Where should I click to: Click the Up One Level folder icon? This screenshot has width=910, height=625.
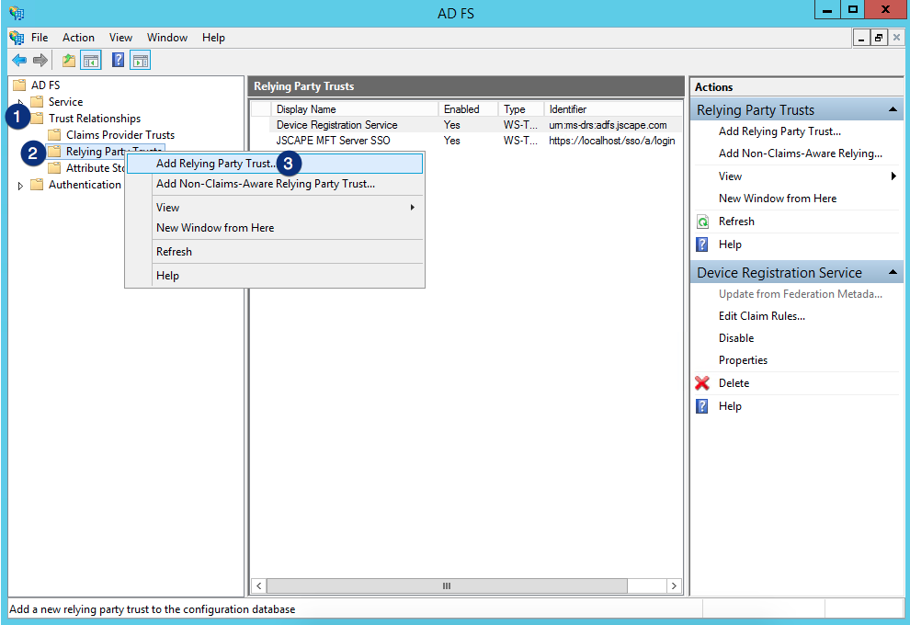[x=69, y=61]
